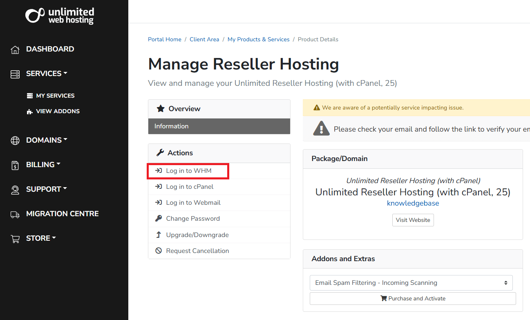Click Request Cancellation action

[x=219, y=251]
